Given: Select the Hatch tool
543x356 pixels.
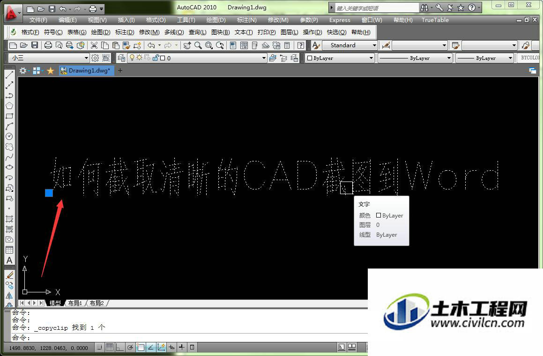Looking at the screenshot, I should [9, 219].
